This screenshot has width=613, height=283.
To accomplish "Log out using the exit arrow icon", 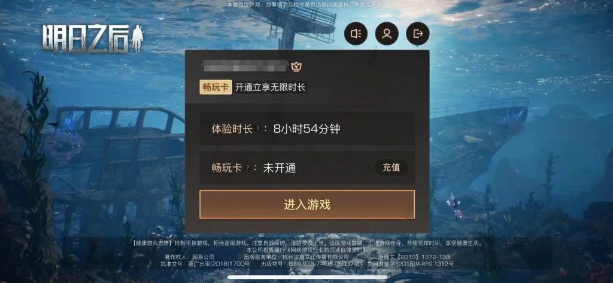I will 418,34.
